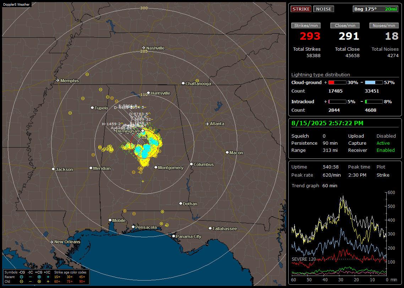Click the Old -CG yellow legend symbol
Screen dimensions: 404x288
[x=21, y=282]
